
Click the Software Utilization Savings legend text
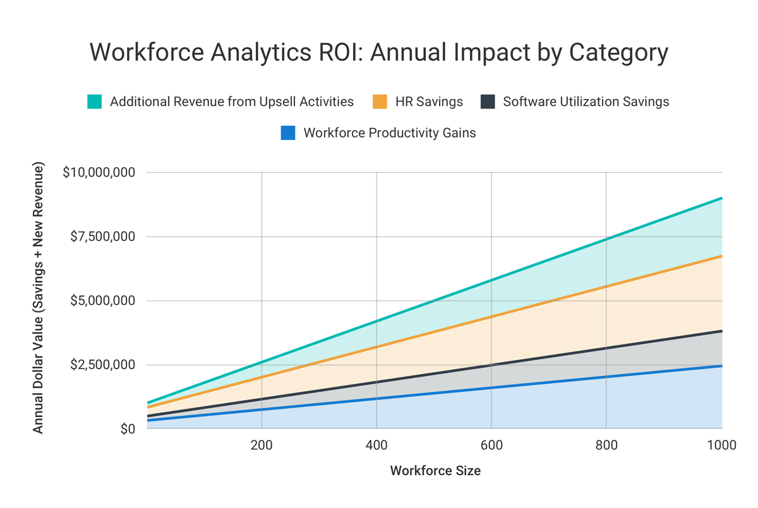pyautogui.click(x=586, y=101)
